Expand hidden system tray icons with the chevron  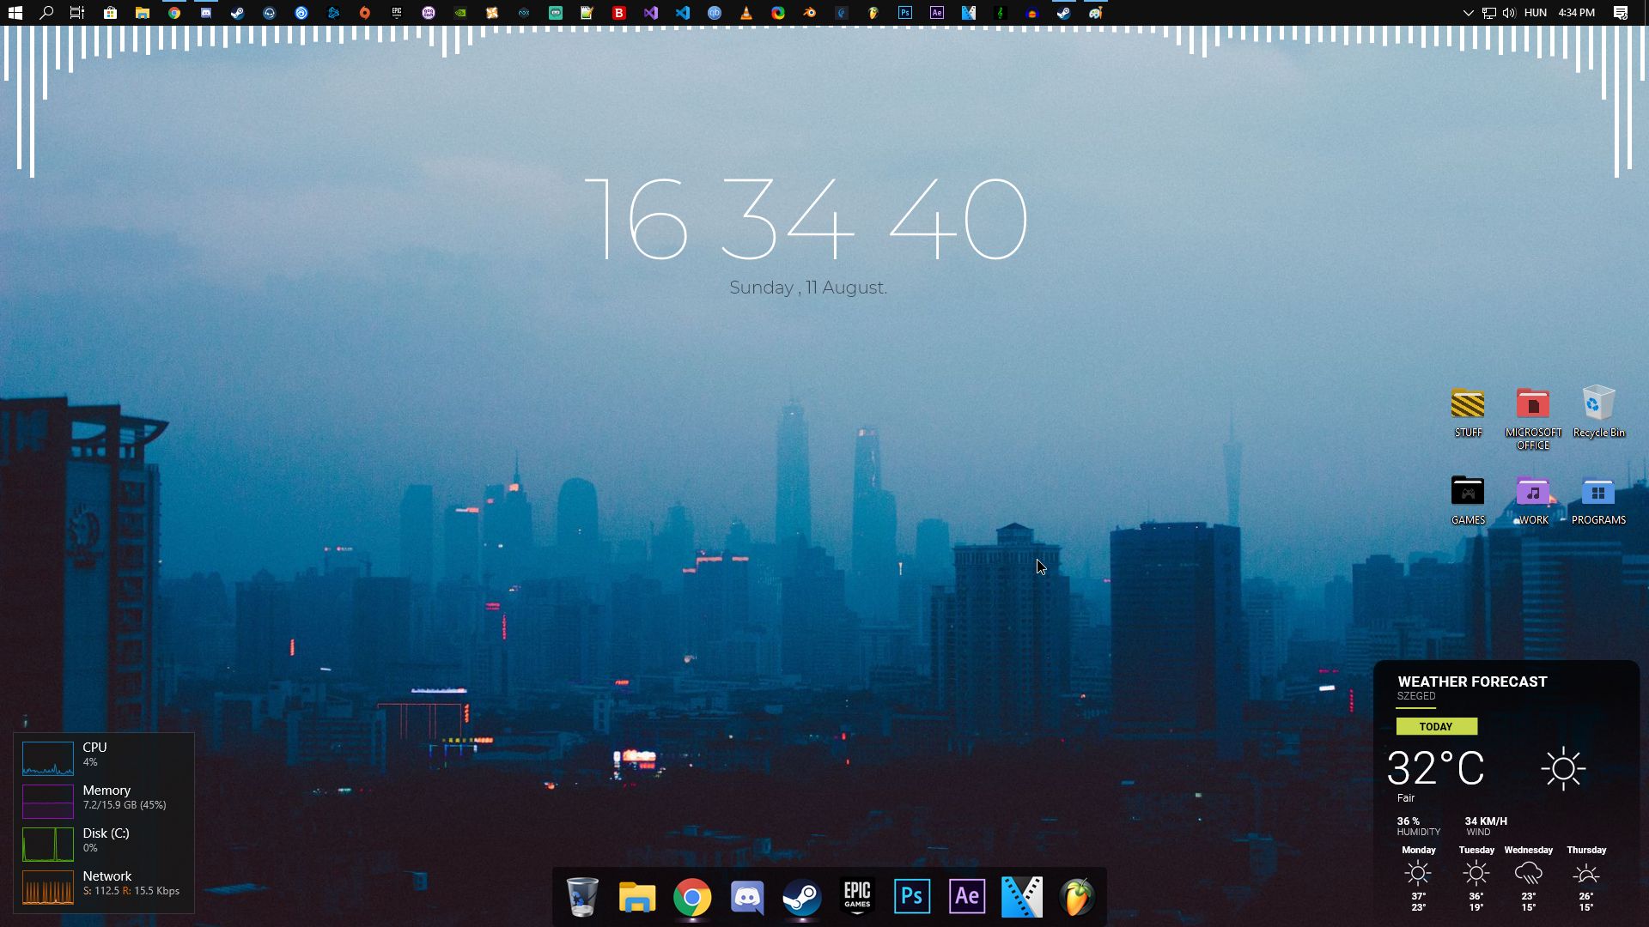[1467, 13]
